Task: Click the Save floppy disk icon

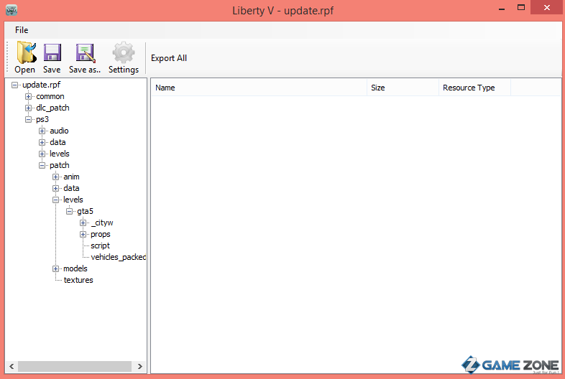Action: (x=52, y=52)
